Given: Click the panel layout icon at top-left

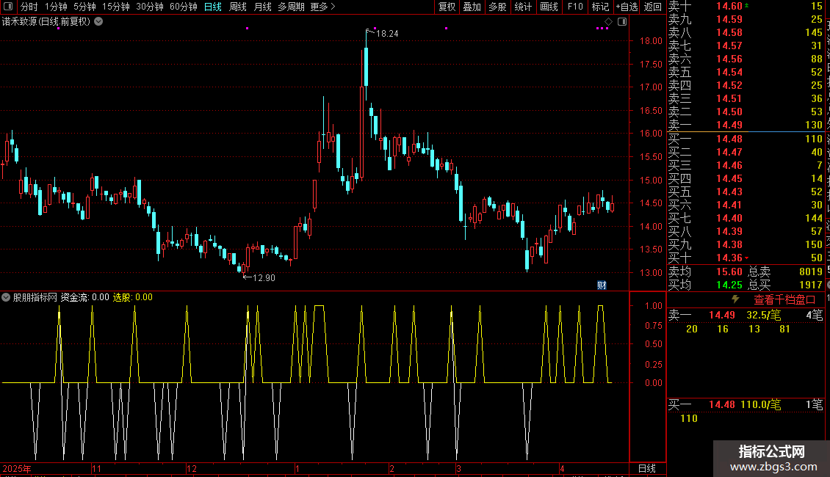Looking at the screenshot, I should [x=9, y=7].
